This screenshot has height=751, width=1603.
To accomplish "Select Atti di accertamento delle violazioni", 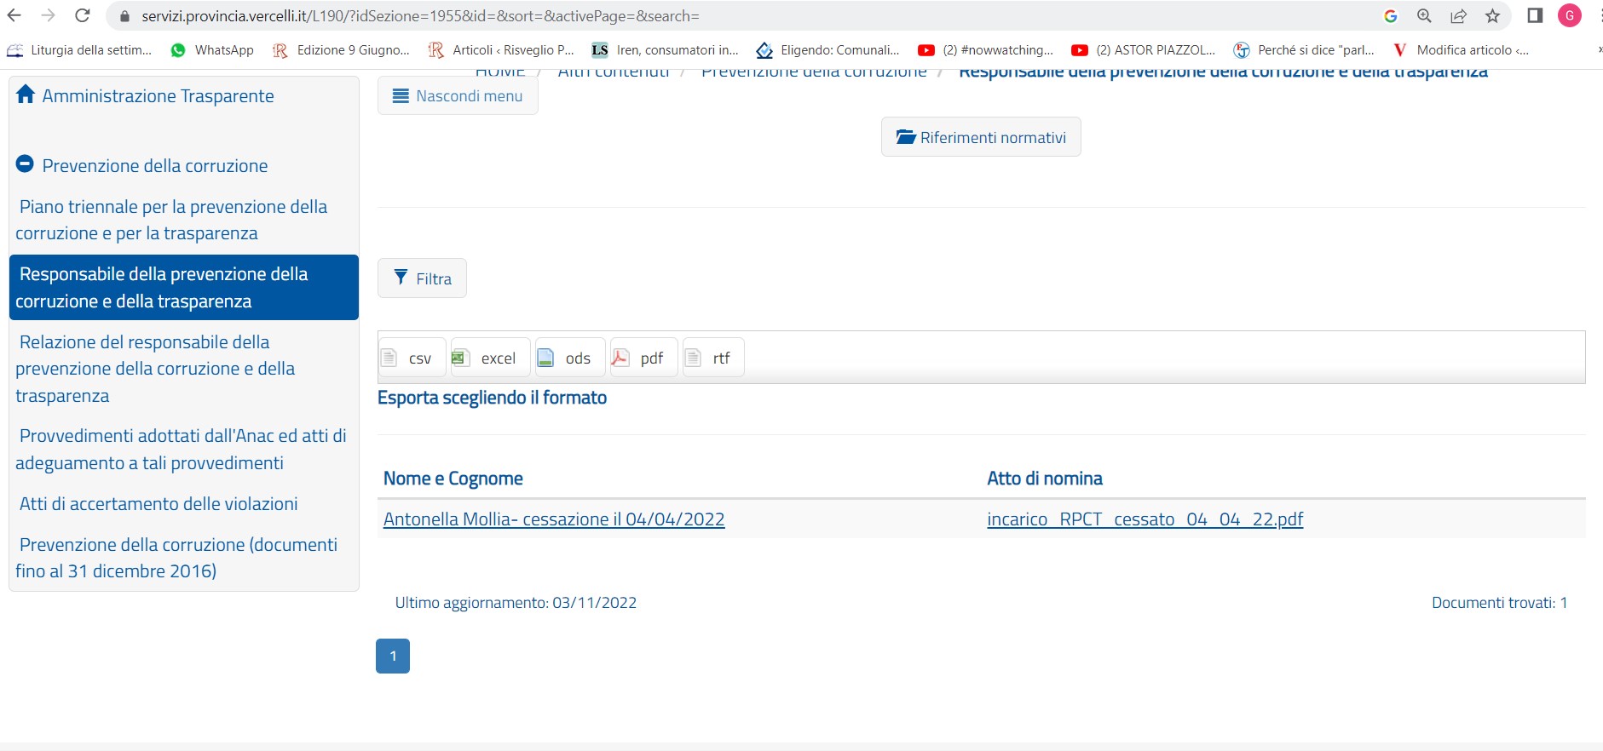I will click(159, 504).
